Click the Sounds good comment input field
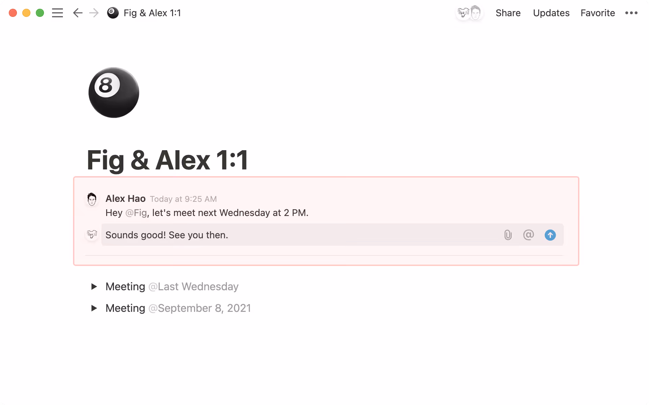Image resolution: width=649 pixels, height=405 pixels. coord(237,235)
